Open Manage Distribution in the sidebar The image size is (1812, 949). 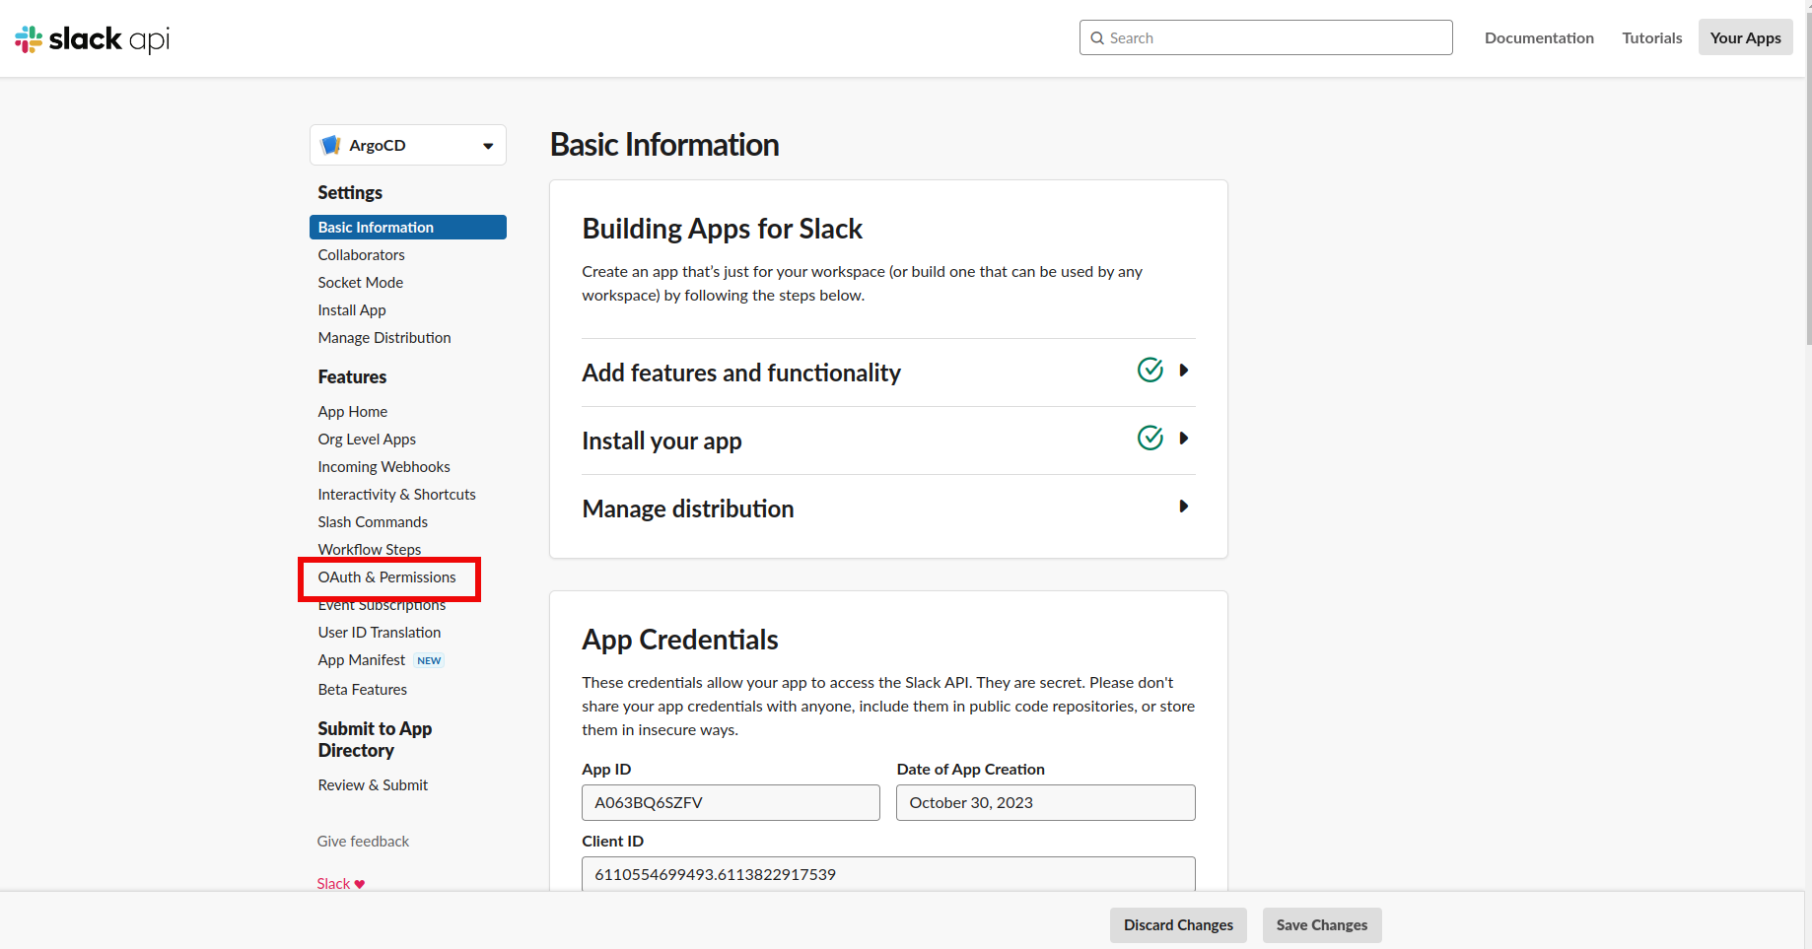pyautogui.click(x=384, y=338)
